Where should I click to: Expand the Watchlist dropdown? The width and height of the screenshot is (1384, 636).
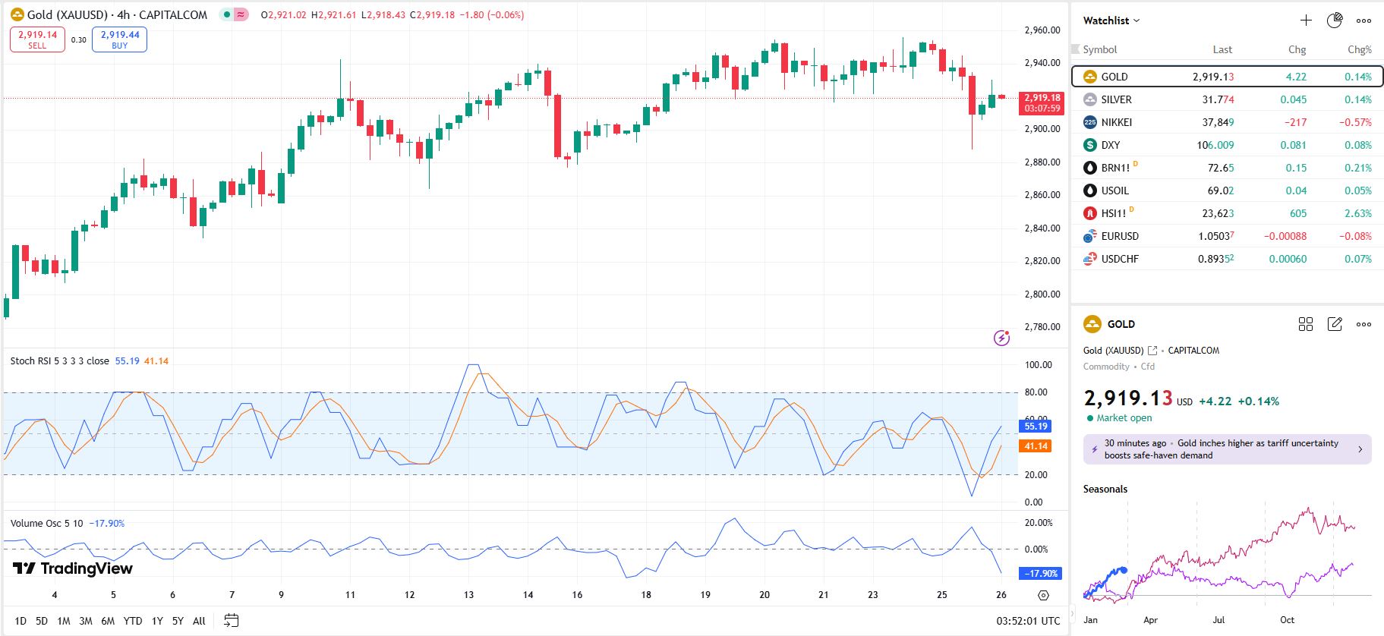1111,20
